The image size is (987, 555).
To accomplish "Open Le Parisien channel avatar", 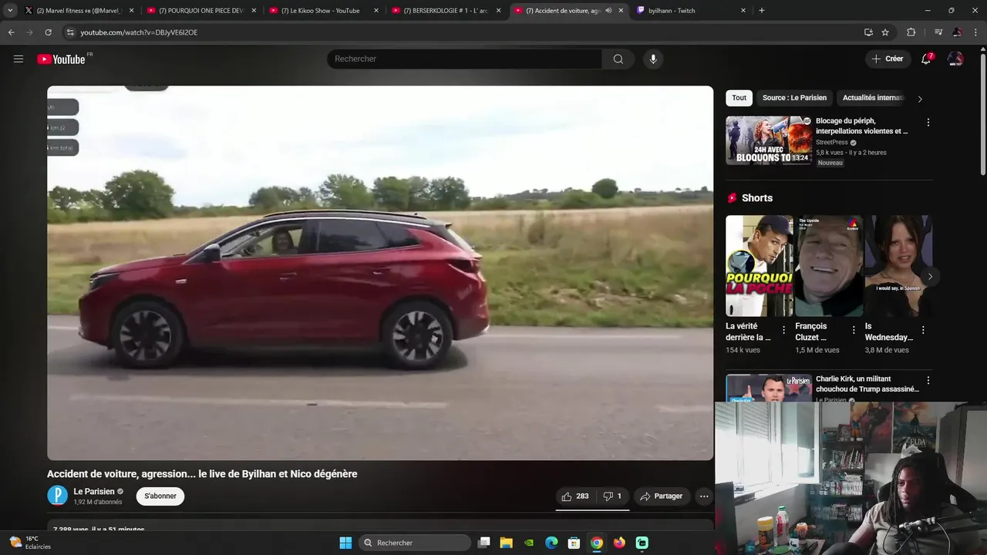I will [x=58, y=496].
